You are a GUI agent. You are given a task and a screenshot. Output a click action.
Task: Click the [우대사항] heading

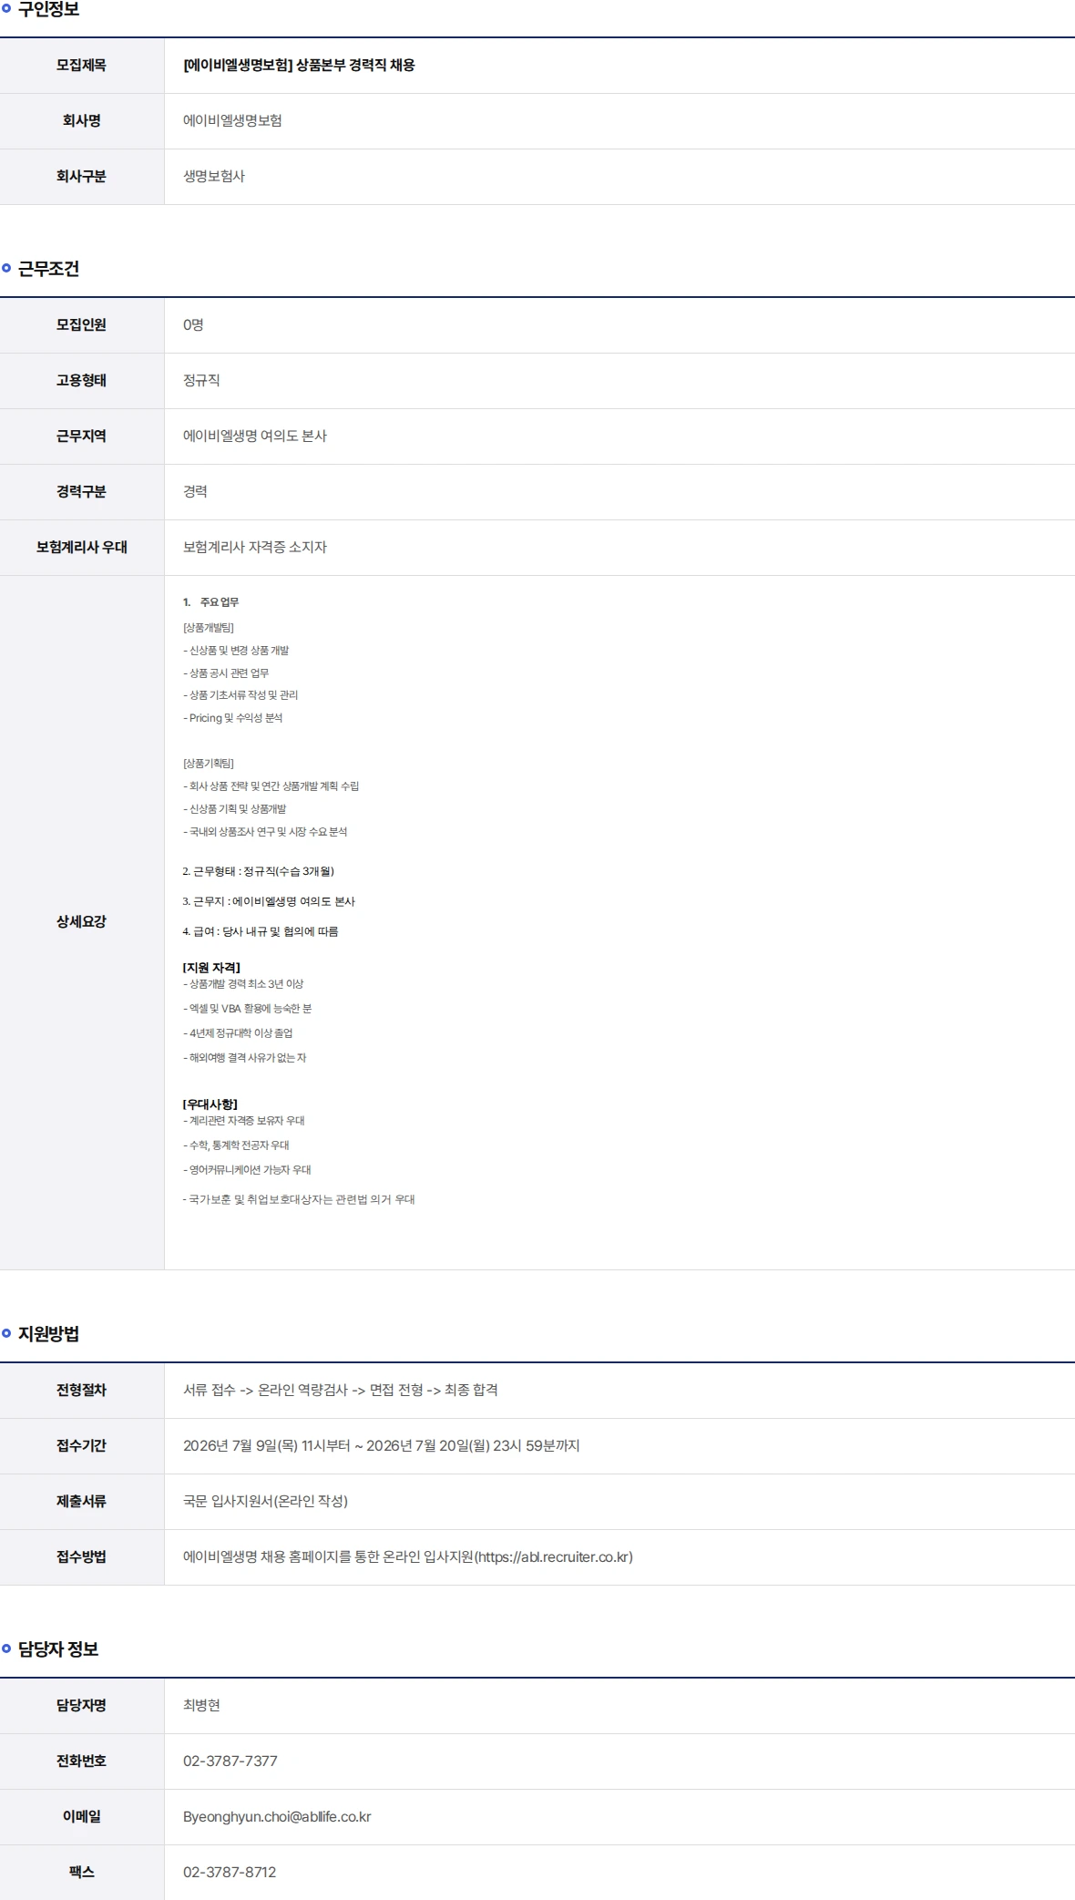pos(210,1104)
